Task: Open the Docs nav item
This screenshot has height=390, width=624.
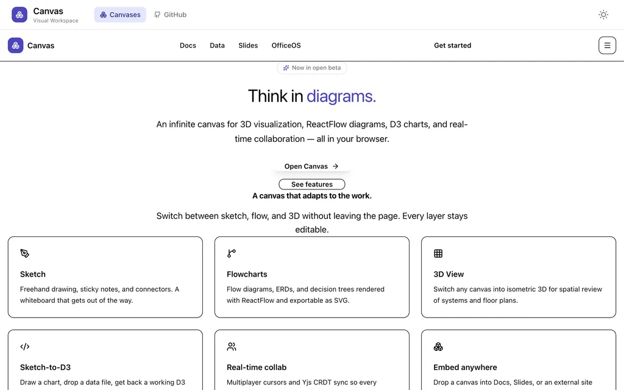Action: (188, 45)
